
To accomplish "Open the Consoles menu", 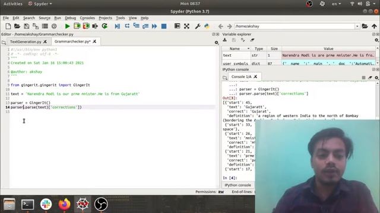I will pyautogui.click(x=87, y=18).
